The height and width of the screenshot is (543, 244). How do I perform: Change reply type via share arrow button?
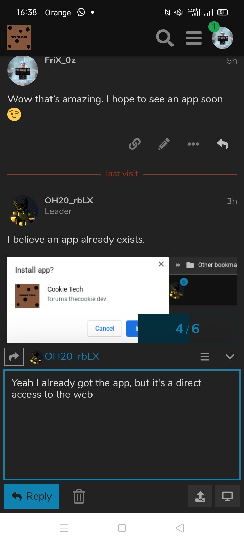click(x=14, y=357)
